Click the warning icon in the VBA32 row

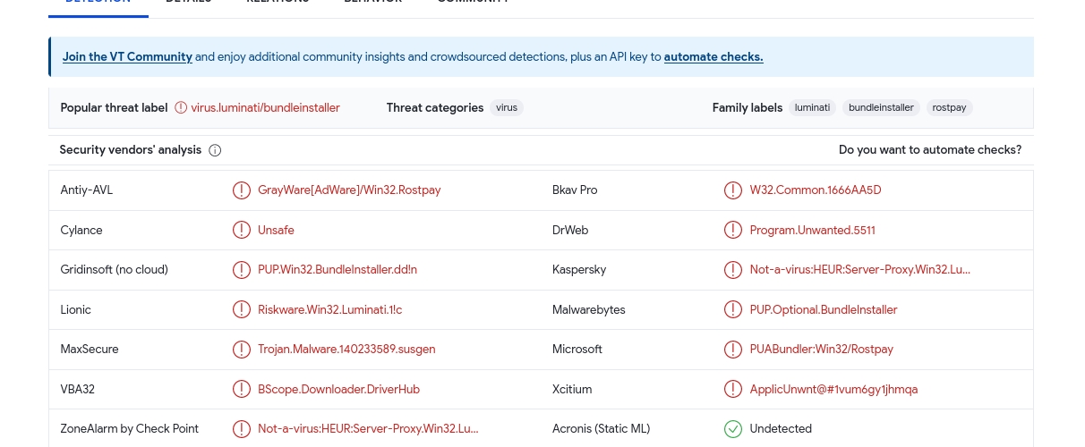point(242,389)
